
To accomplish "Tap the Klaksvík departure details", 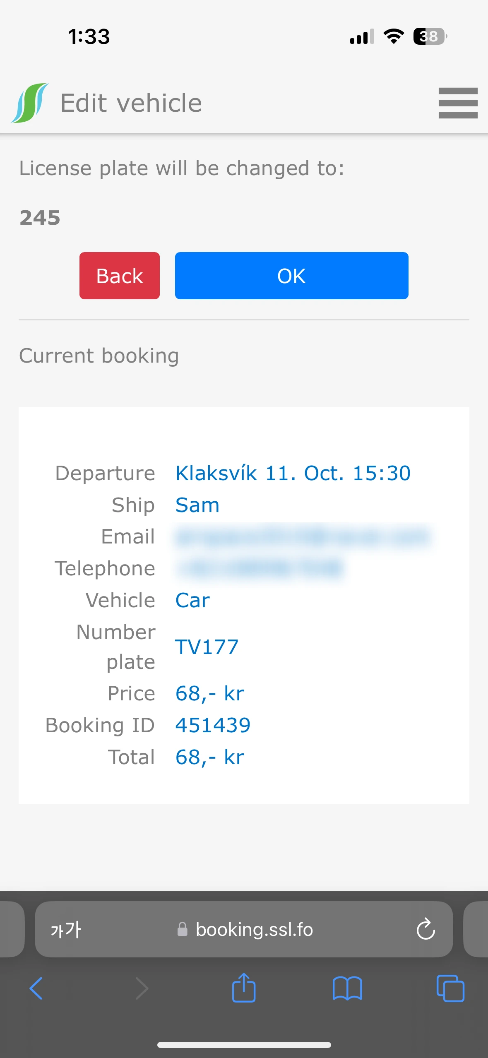I will pyautogui.click(x=293, y=473).
